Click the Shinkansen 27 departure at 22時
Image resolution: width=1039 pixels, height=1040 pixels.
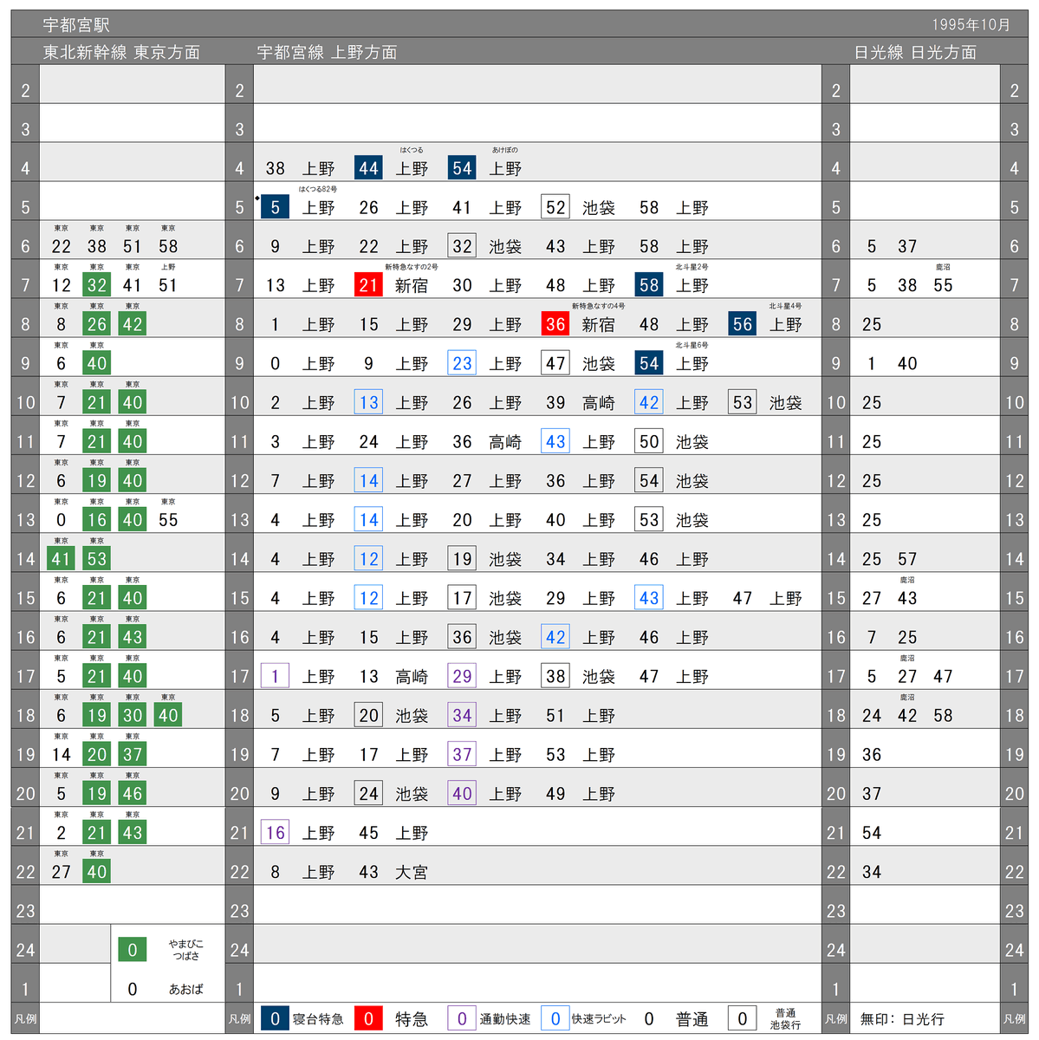coord(62,872)
